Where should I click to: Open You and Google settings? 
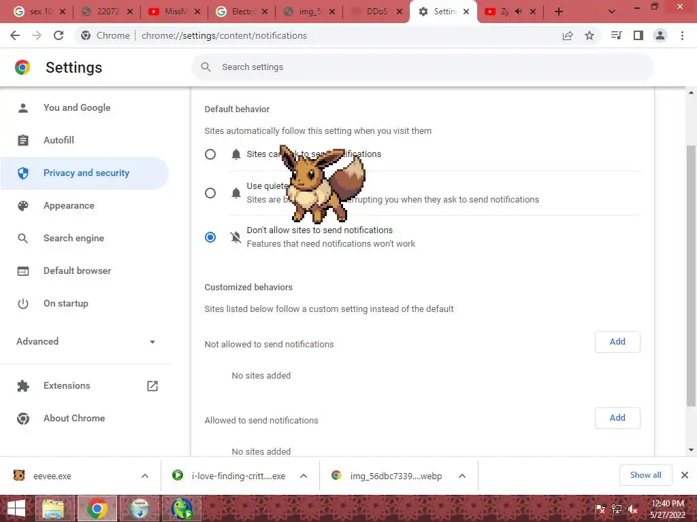84,107
